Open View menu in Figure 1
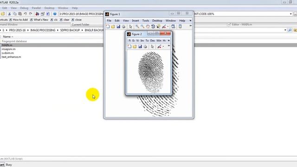 (126, 20)
